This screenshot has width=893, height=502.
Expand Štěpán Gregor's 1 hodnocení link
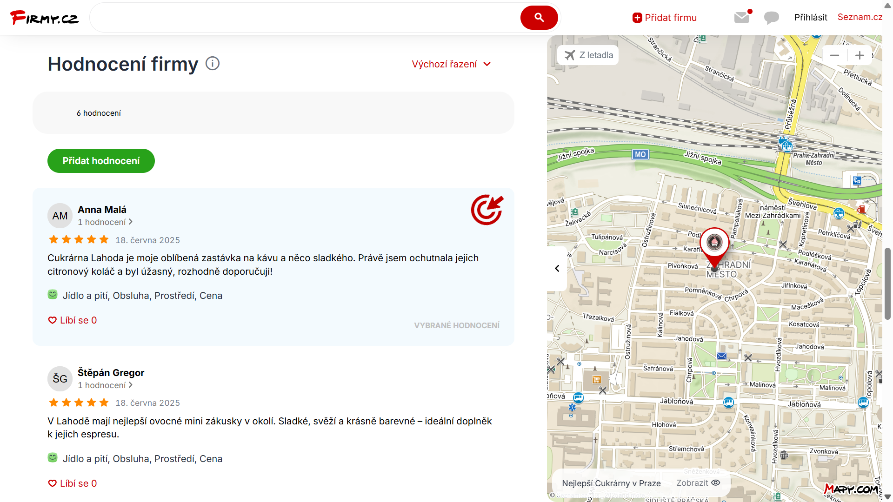[x=105, y=385]
